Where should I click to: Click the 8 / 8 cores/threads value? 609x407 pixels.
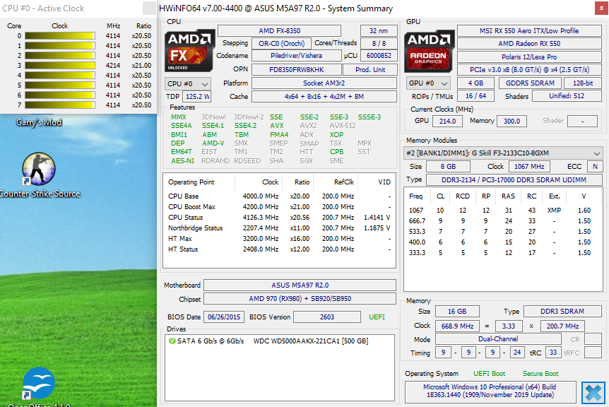[x=379, y=44]
